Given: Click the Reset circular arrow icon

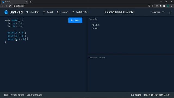Looking at the screenshot, I should [44, 12].
